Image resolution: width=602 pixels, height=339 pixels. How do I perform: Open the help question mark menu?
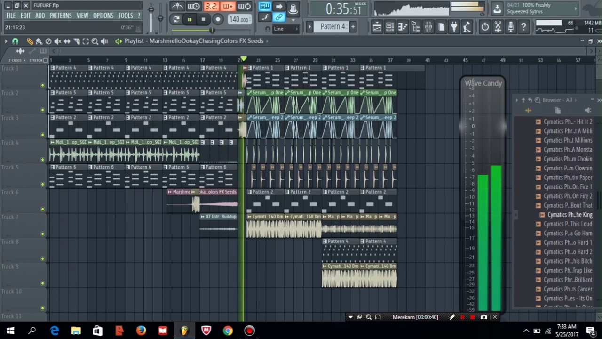(x=139, y=16)
